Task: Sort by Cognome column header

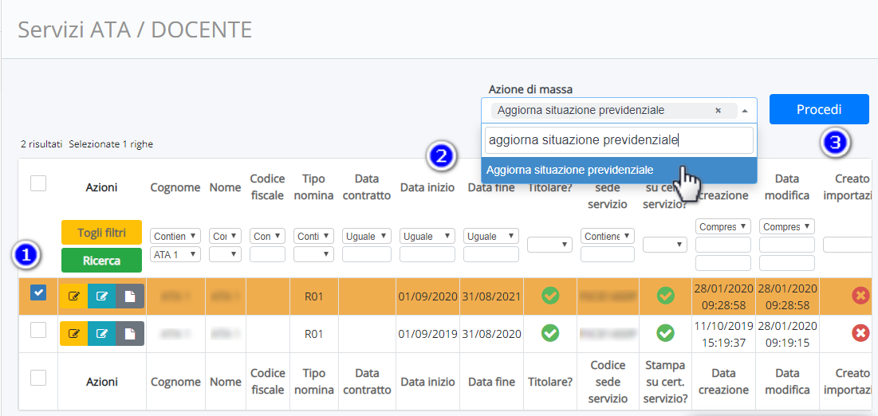Action: pyautogui.click(x=175, y=187)
